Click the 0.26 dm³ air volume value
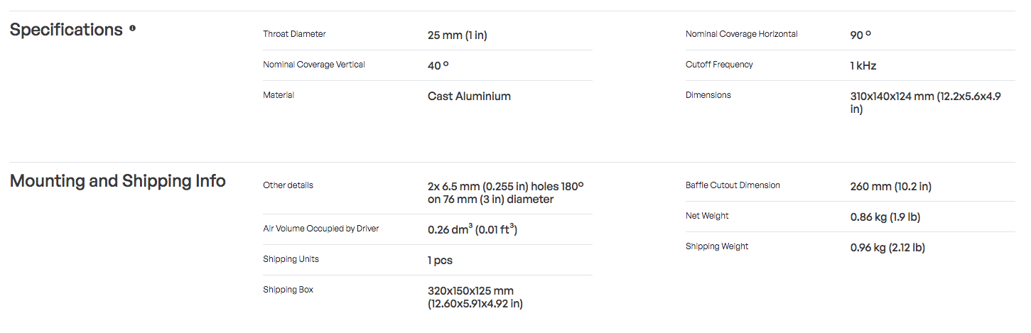This screenshot has width=1031, height=333. coord(473,229)
